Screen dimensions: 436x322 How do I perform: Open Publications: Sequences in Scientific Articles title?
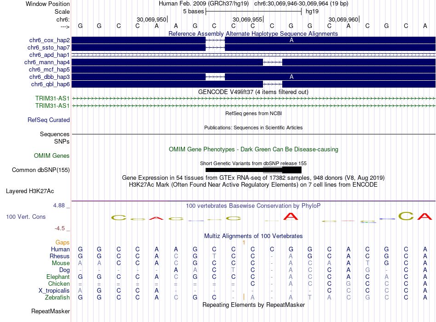pos(253,128)
